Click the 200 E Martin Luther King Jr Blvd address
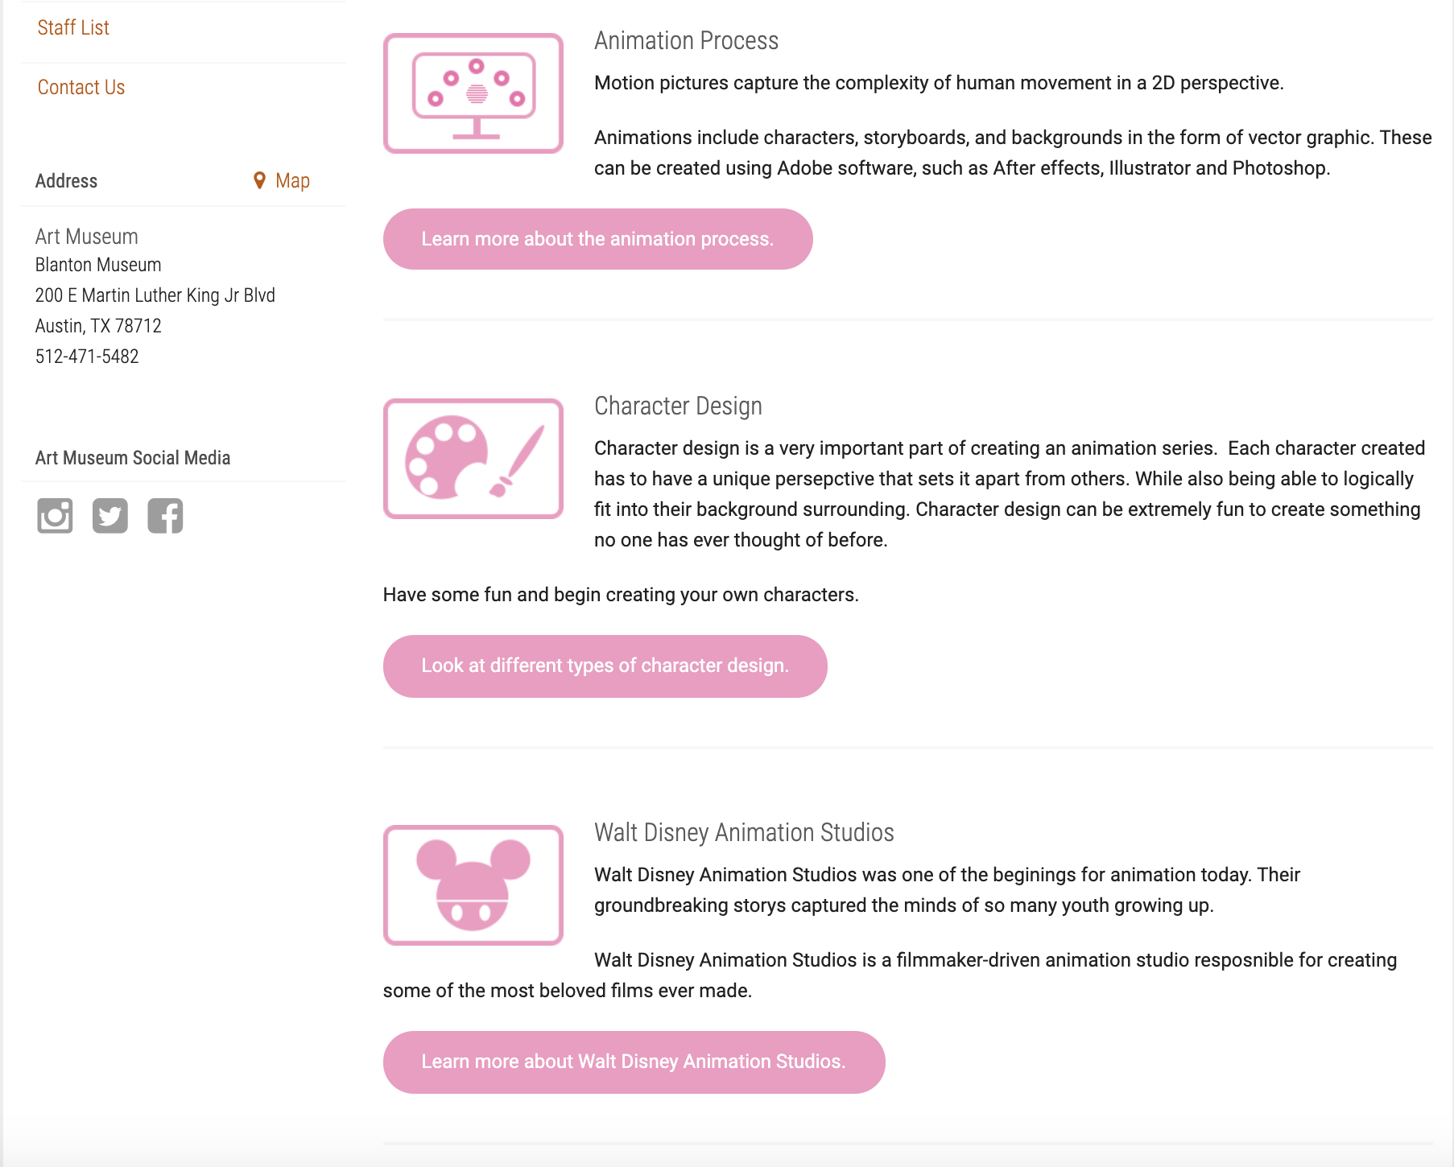This screenshot has height=1167, width=1454. (155, 295)
